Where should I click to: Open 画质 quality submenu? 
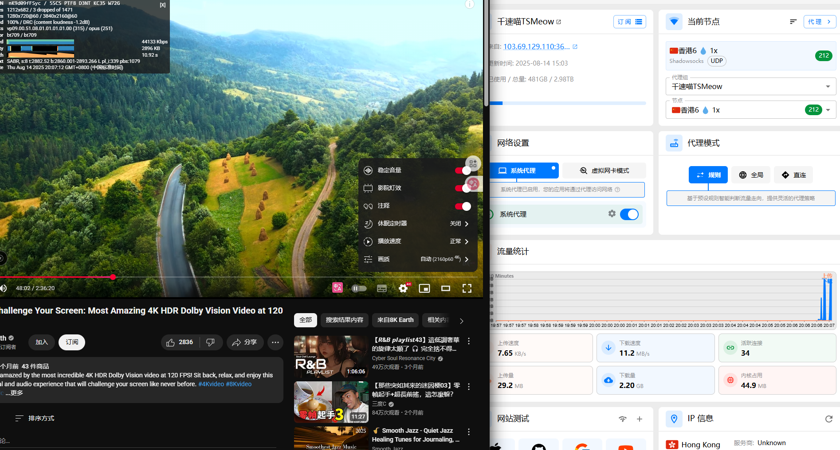coord(417,259)
